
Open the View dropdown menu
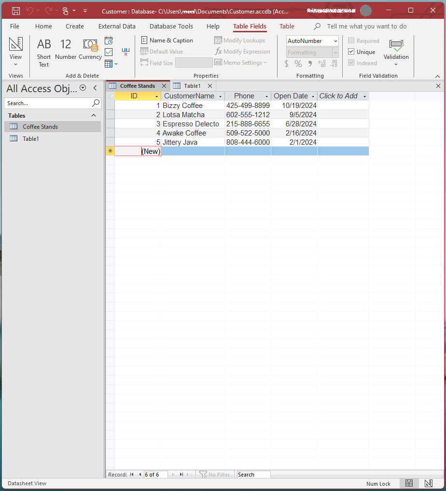pyautogui.click(x=15, y=64)
